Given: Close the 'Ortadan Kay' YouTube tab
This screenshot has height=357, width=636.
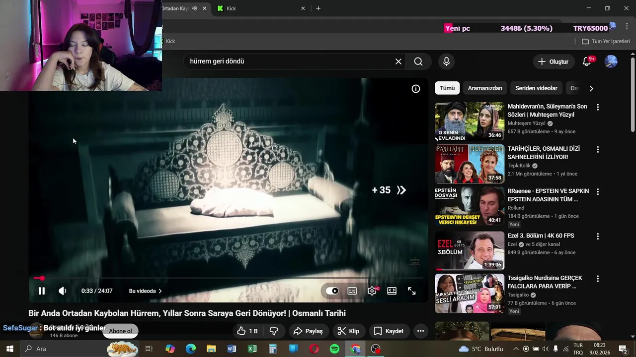Looking at the screenshot, I should [x=204, y=8].
